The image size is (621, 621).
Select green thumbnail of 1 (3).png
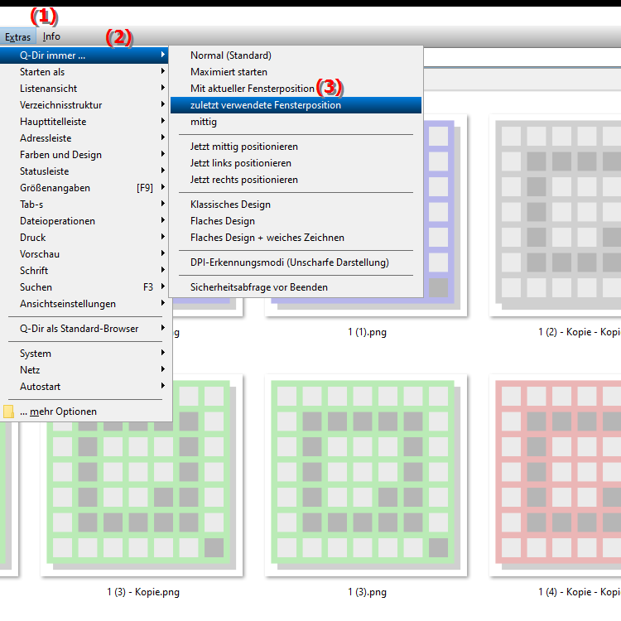366,475
